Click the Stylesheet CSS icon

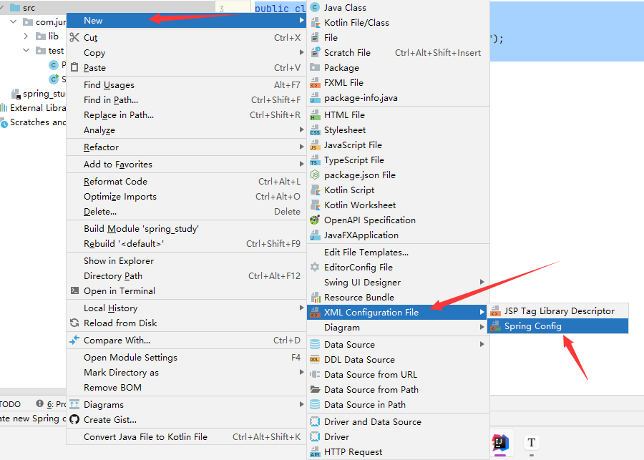tap(315, 129)
